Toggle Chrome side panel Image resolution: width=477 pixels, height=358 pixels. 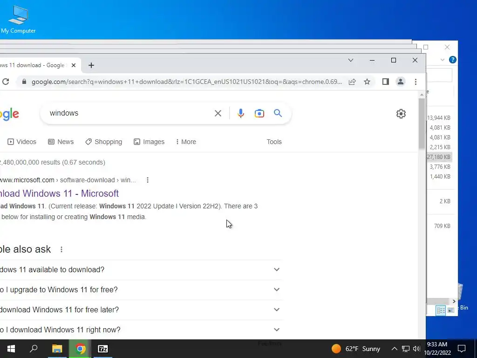[x=385, y=82]
